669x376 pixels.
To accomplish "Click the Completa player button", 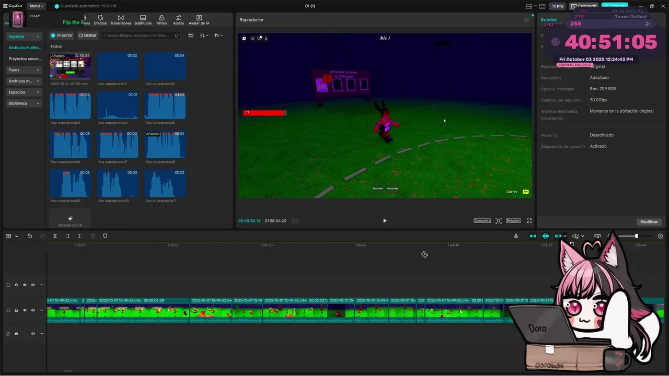I will tap(482, 221).
